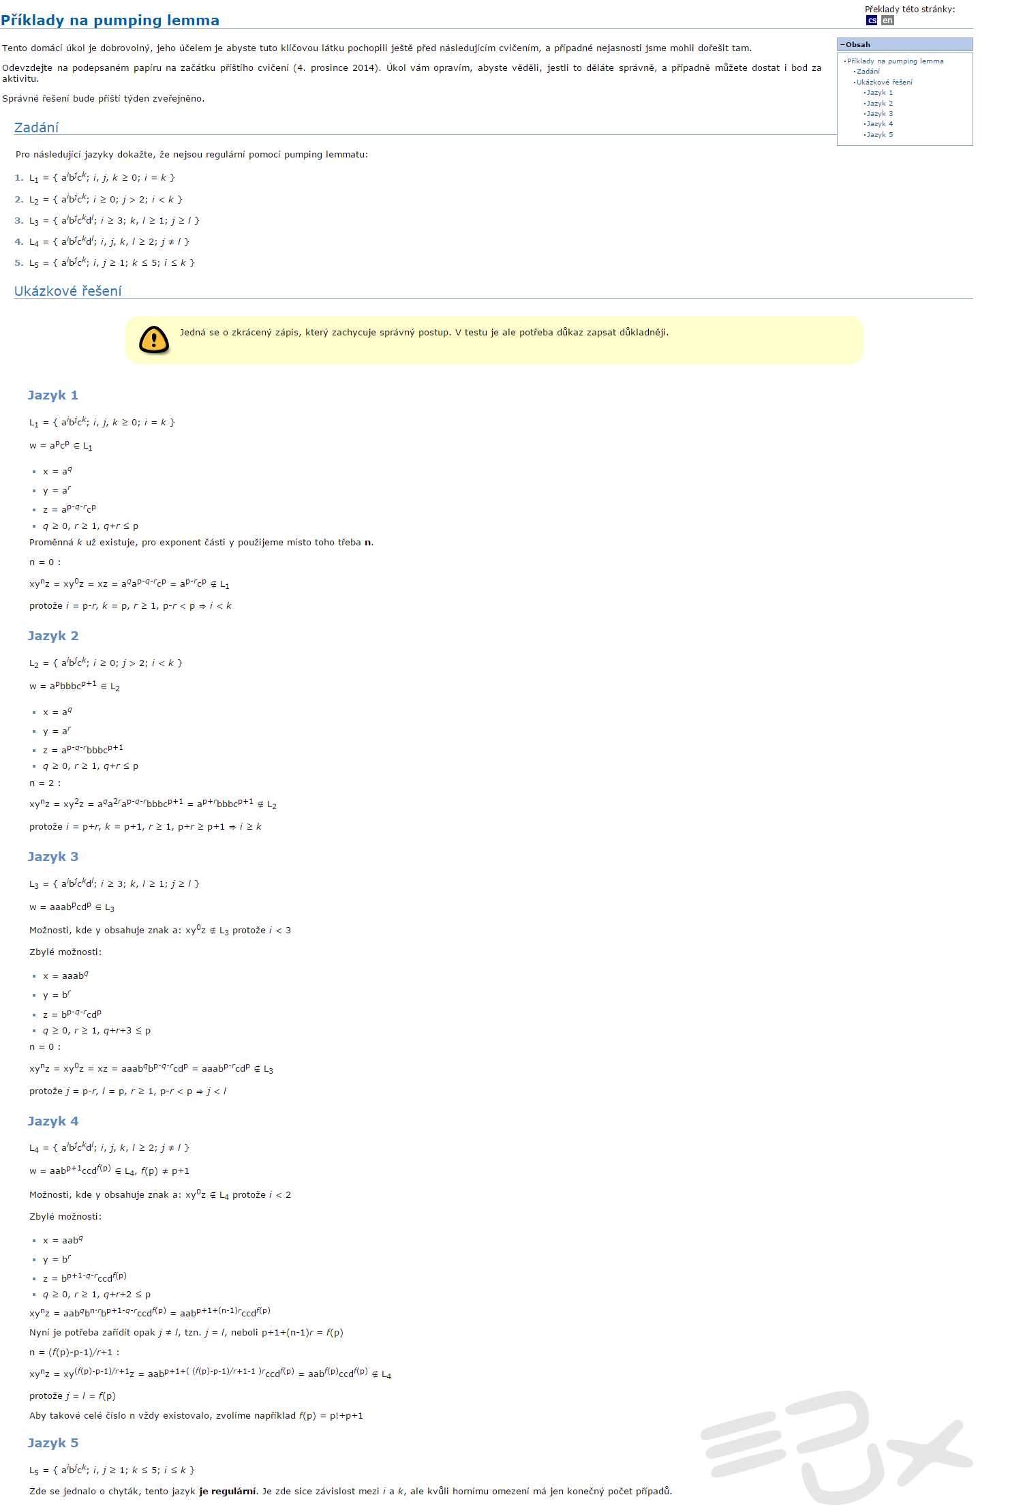Click the 'Ukázkové řešení' section heading
Screen dimensions: 1025x1510
click(x=67, y=291)
